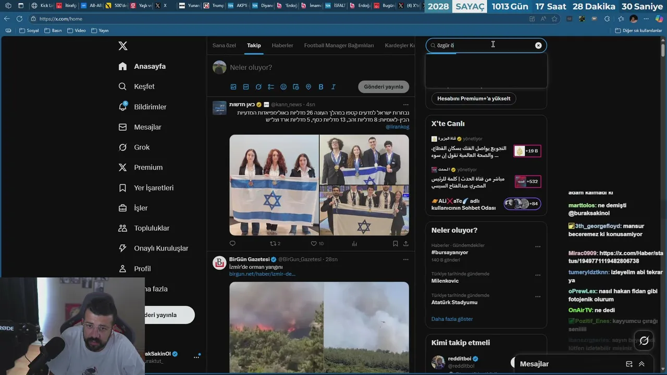Screen dimensions: 667x375
Task: Share the kann_news post
Action: pos(406,243)
